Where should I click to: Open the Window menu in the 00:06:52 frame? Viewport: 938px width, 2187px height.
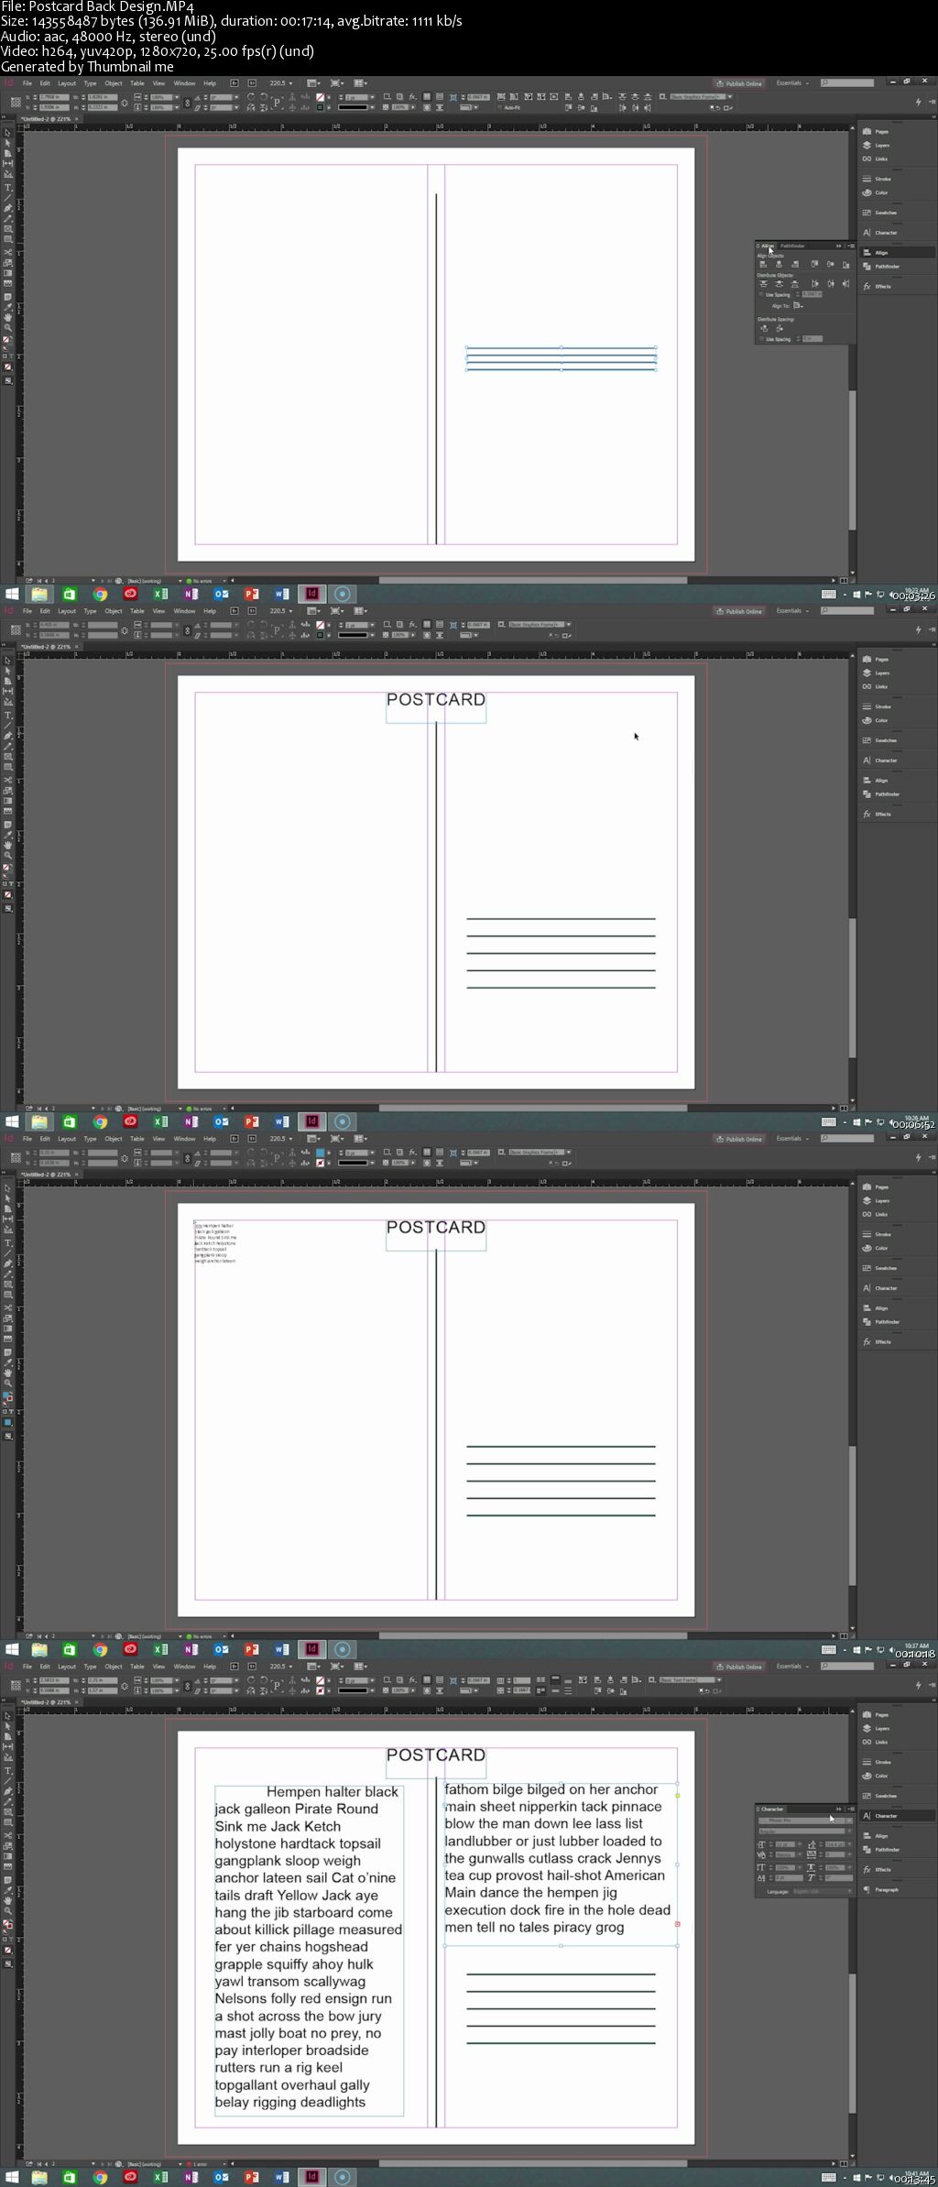pyautogui.click(x=184, y=611)
